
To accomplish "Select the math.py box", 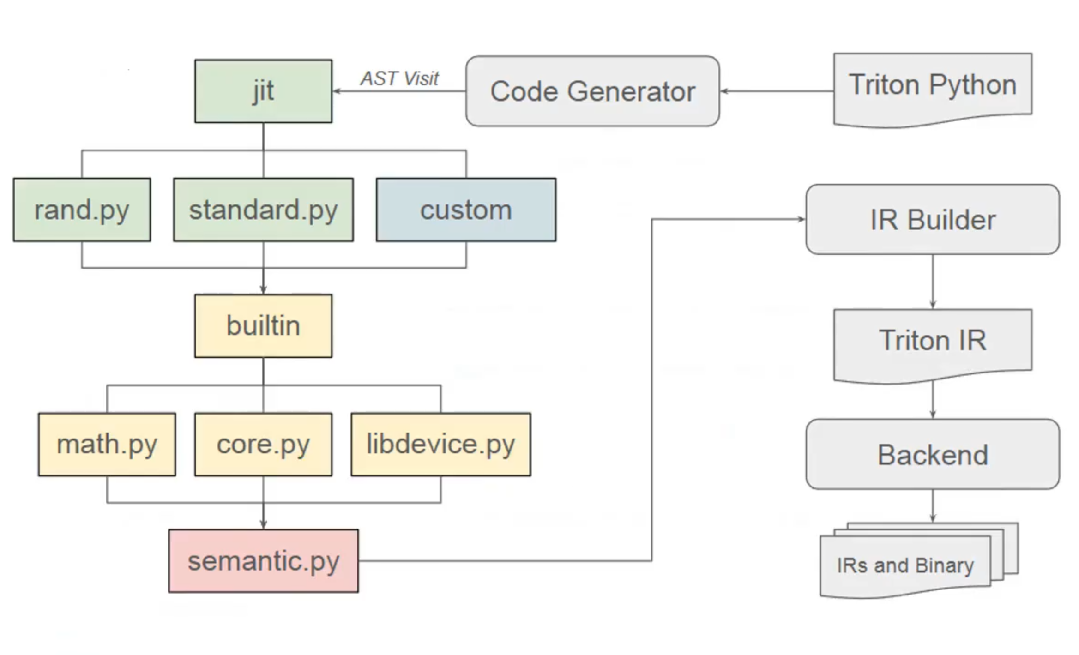I will coord(107,444).
